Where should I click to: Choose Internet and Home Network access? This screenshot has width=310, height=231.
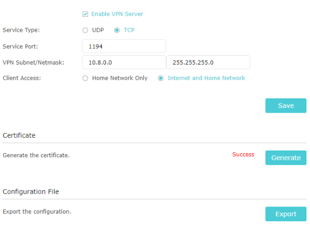tap(161, 78)
